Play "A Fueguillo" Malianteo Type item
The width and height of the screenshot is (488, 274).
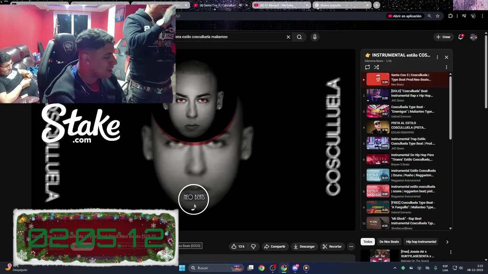(x=406, y=207)
